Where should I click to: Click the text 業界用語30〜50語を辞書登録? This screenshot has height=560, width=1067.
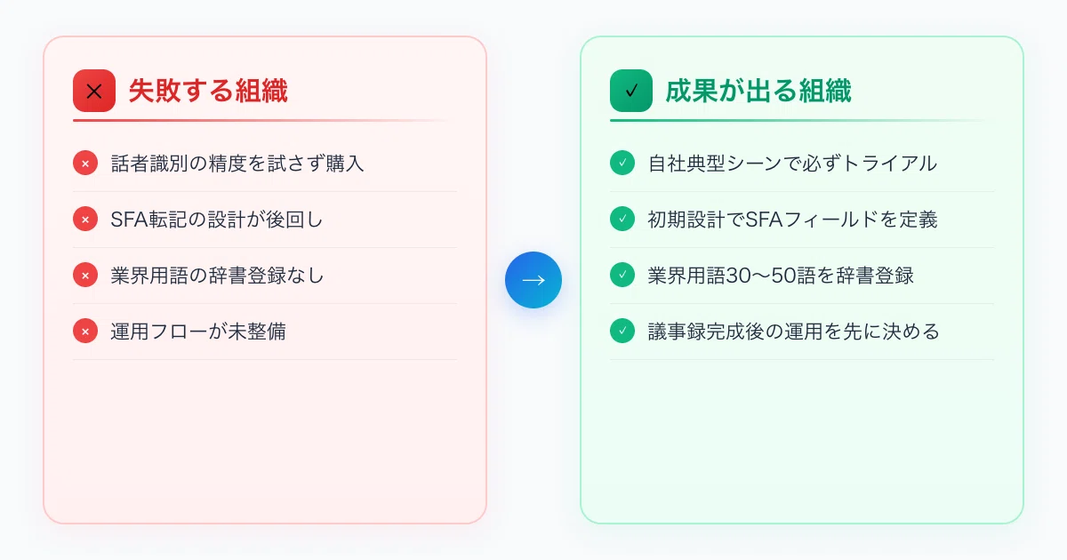point(781,276)
